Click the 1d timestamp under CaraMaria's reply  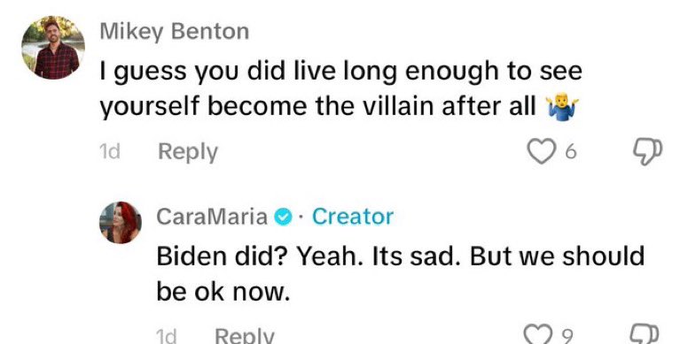[167, 336]
